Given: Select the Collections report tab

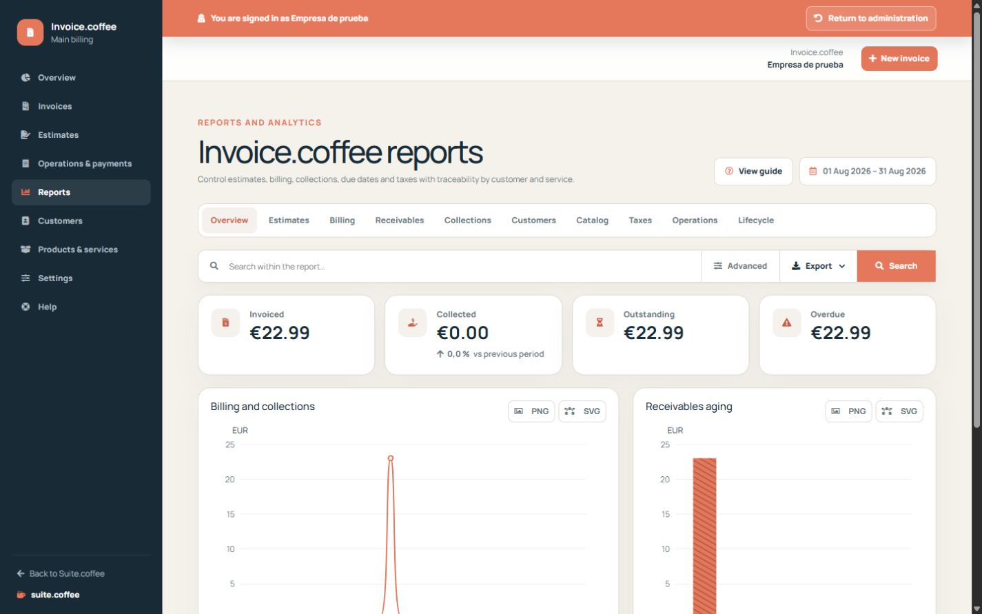Looking at the screenshot, I should point(468,221).
